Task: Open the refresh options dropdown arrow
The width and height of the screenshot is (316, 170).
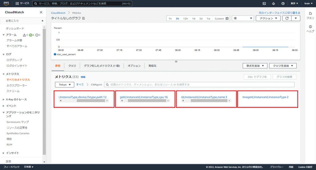Action: tap(296, 18)
